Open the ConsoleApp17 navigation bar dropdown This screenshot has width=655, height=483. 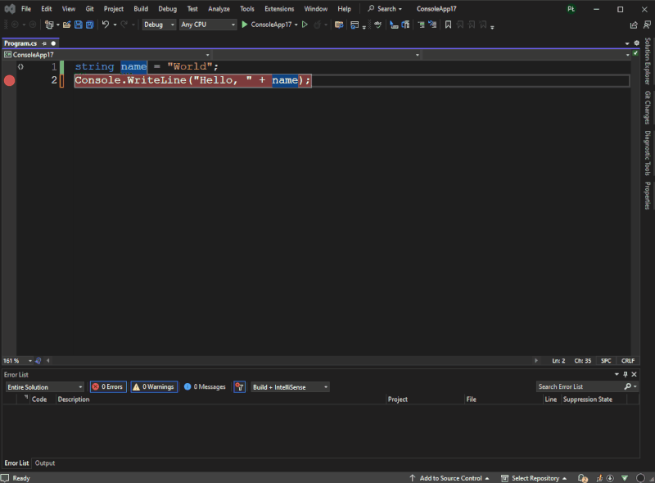coord(106,55)
